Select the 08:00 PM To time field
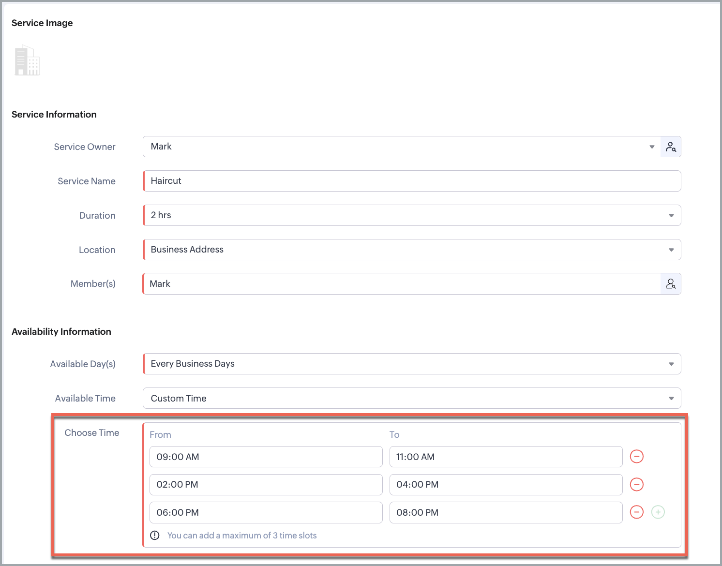The height and width of the screenshot is (566, 722). (x=506, y=512)
